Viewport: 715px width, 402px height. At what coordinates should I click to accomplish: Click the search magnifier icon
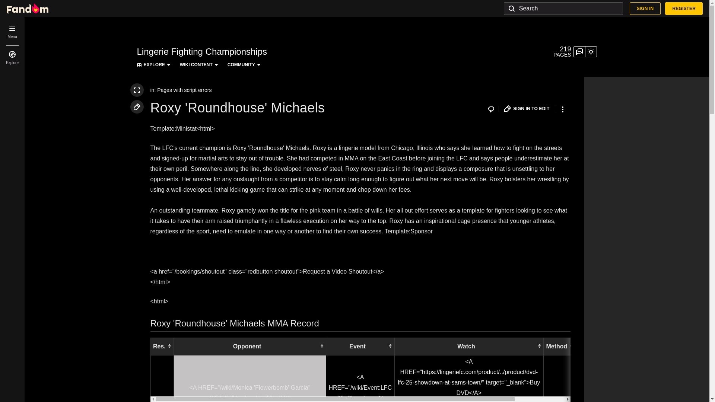[x=512, y=9]
